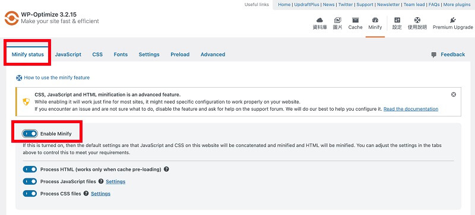
Task: Toggle the Process HTML switch
Action: coord(30,169)
